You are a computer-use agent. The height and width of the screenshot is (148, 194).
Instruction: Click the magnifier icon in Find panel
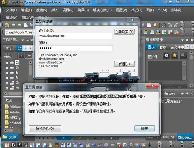pos(183,55)
